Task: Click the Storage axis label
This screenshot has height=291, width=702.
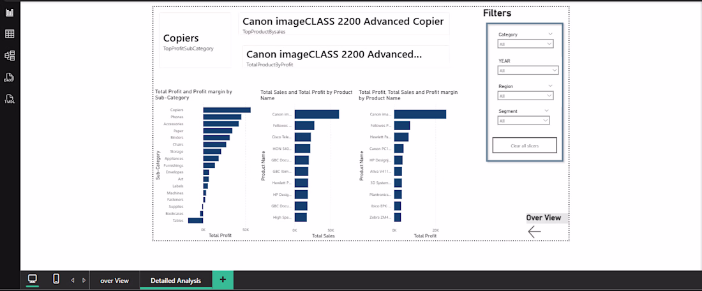Action: coord(176,151)
